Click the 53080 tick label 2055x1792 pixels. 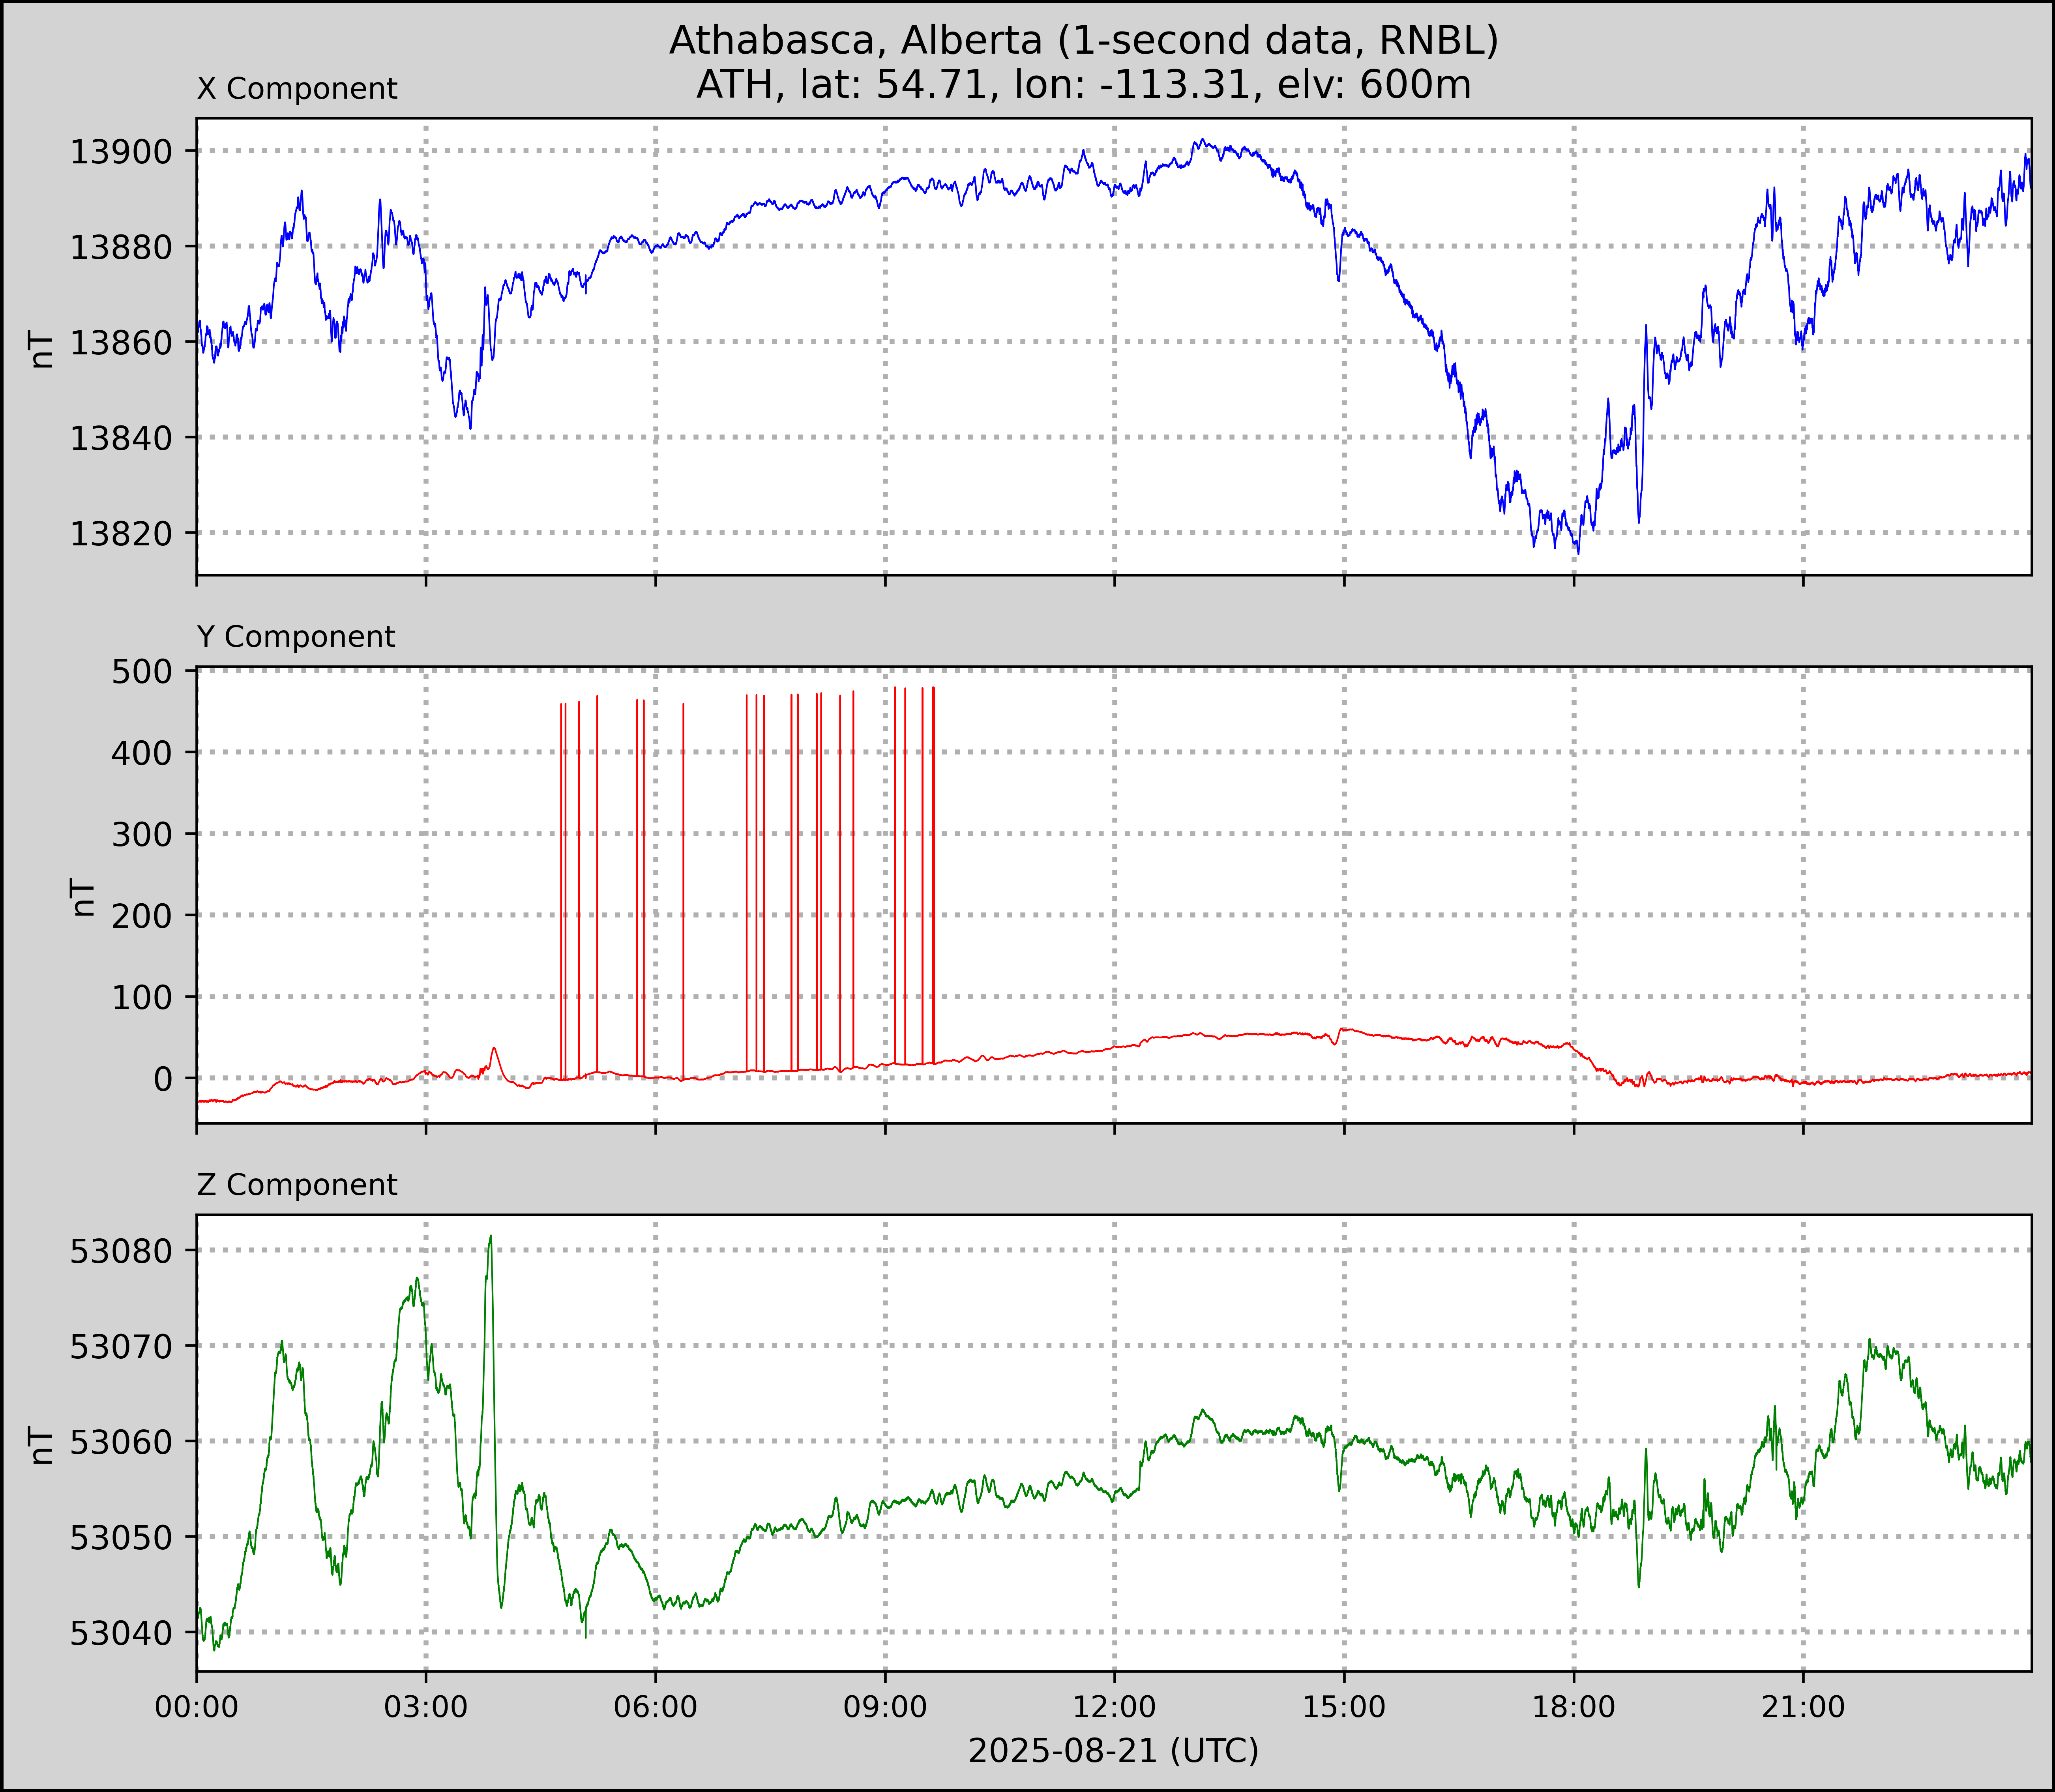click(121, 1251)
